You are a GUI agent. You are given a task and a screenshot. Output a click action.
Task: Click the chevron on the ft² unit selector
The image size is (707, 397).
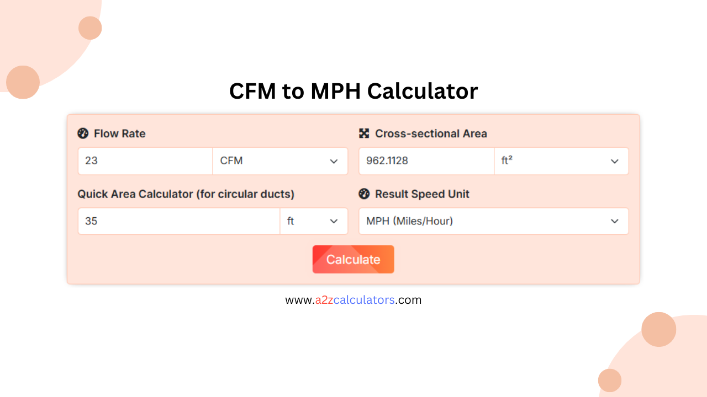coord(615,161)
